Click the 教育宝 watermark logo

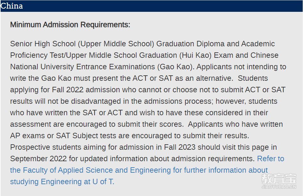click(279, 179)
